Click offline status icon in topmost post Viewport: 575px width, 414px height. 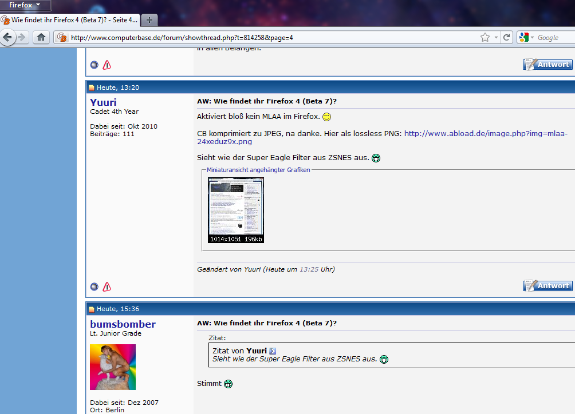coord(94,65)
